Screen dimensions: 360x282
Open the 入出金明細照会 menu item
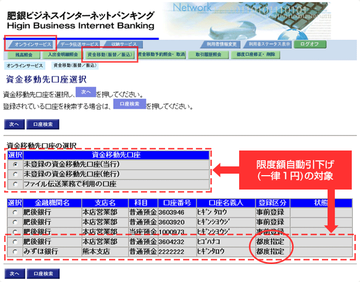pos(62,55)
